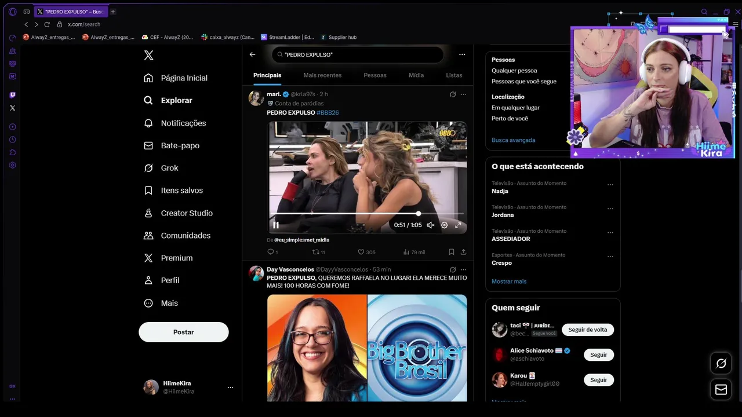The width and height of the screenshot is (742, 417).
Task: Open Busca avançada link
Action: click(514, 140)
